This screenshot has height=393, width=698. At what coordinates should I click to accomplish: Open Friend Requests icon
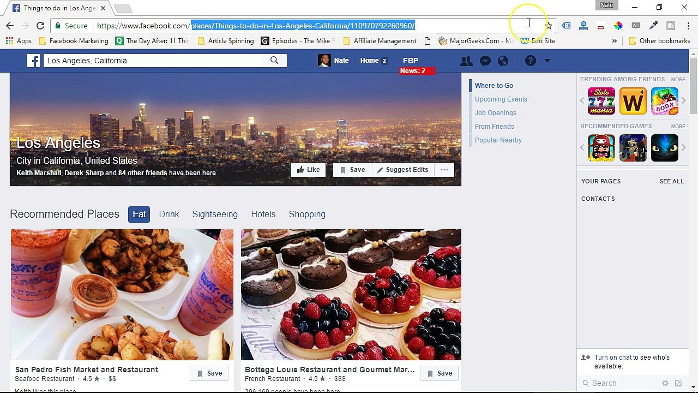(x=466, y=61)
